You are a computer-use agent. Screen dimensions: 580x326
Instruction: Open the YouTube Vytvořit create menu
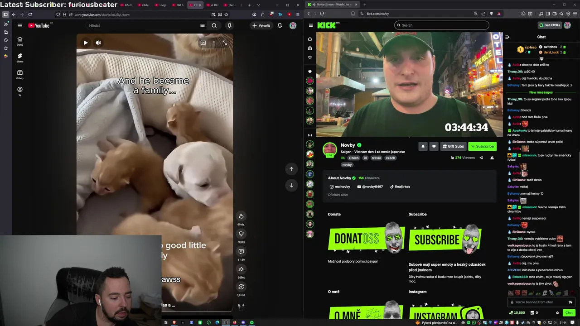(261, 25)
